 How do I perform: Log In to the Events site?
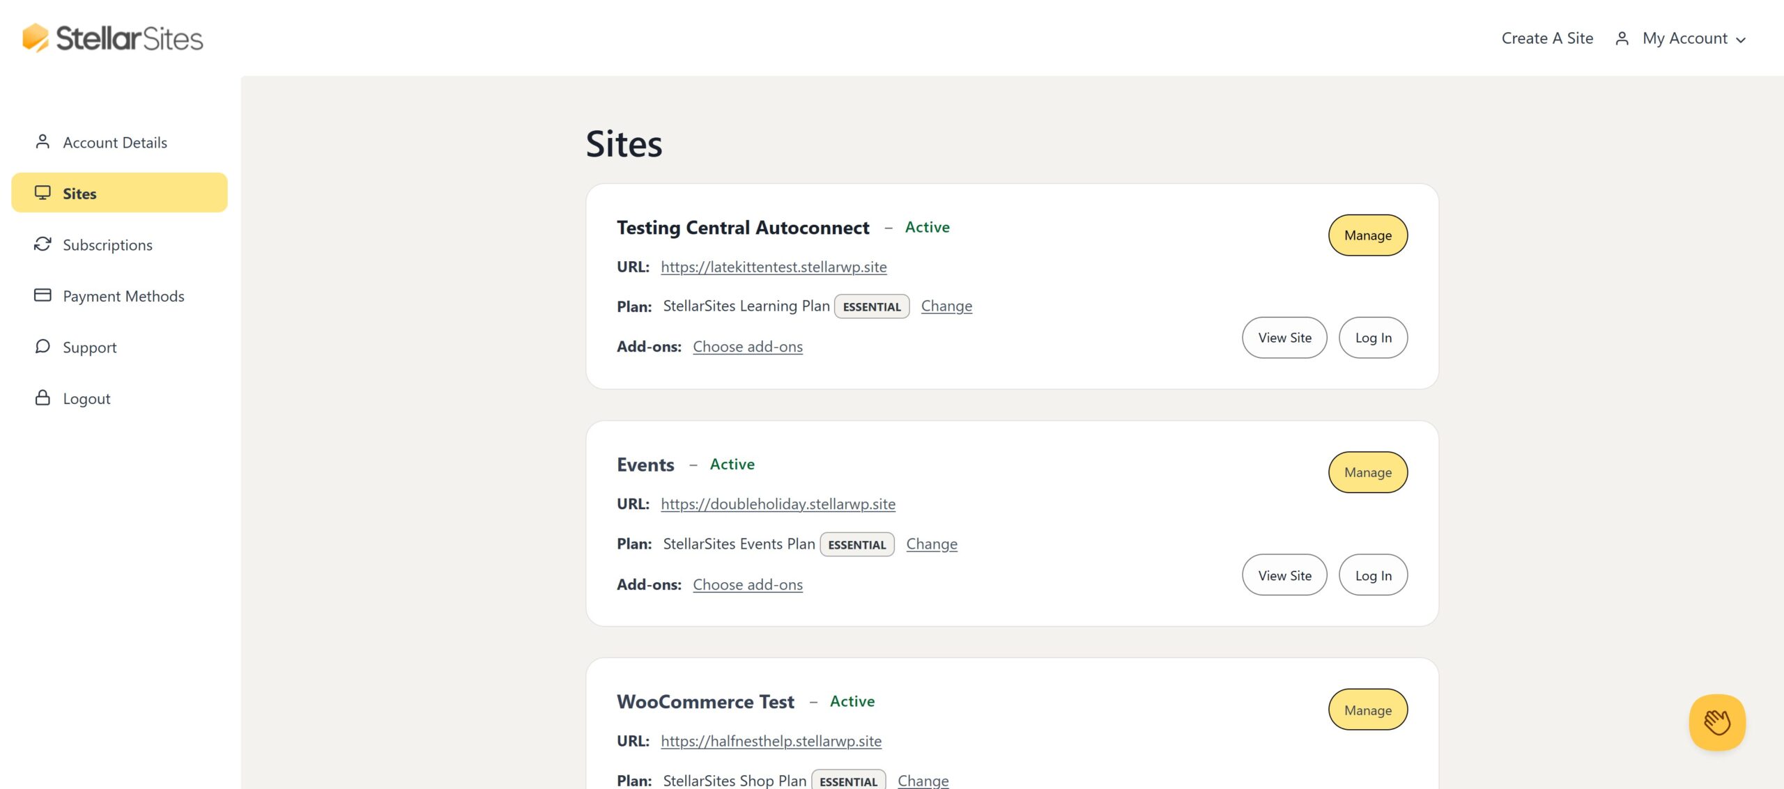(x=1372, y=575)
